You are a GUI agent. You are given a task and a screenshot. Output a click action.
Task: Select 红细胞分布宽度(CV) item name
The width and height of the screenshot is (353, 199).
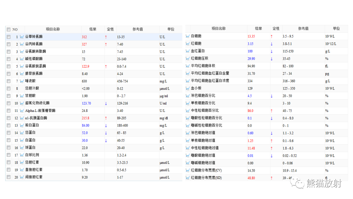[x=207, y=171]
